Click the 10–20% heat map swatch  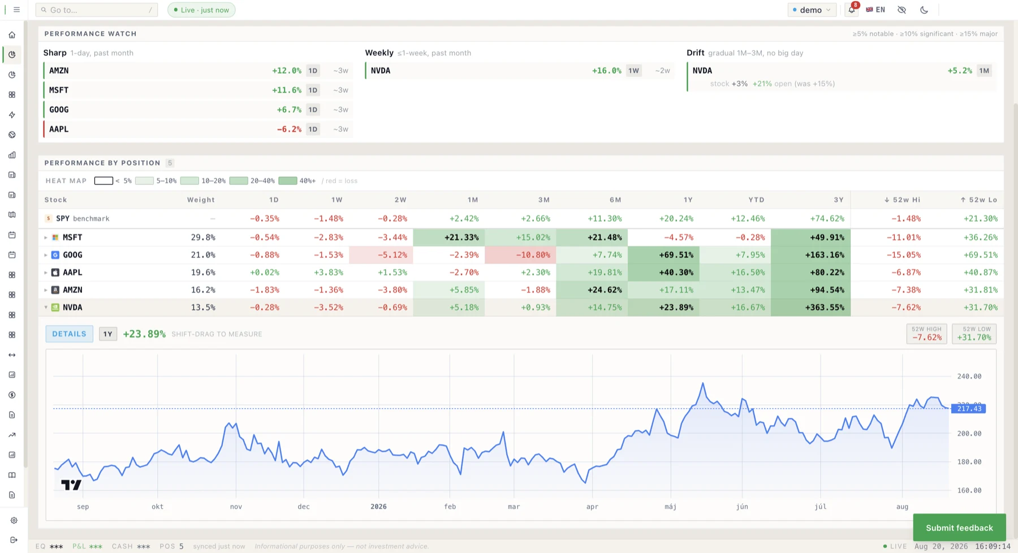[189, 181]
